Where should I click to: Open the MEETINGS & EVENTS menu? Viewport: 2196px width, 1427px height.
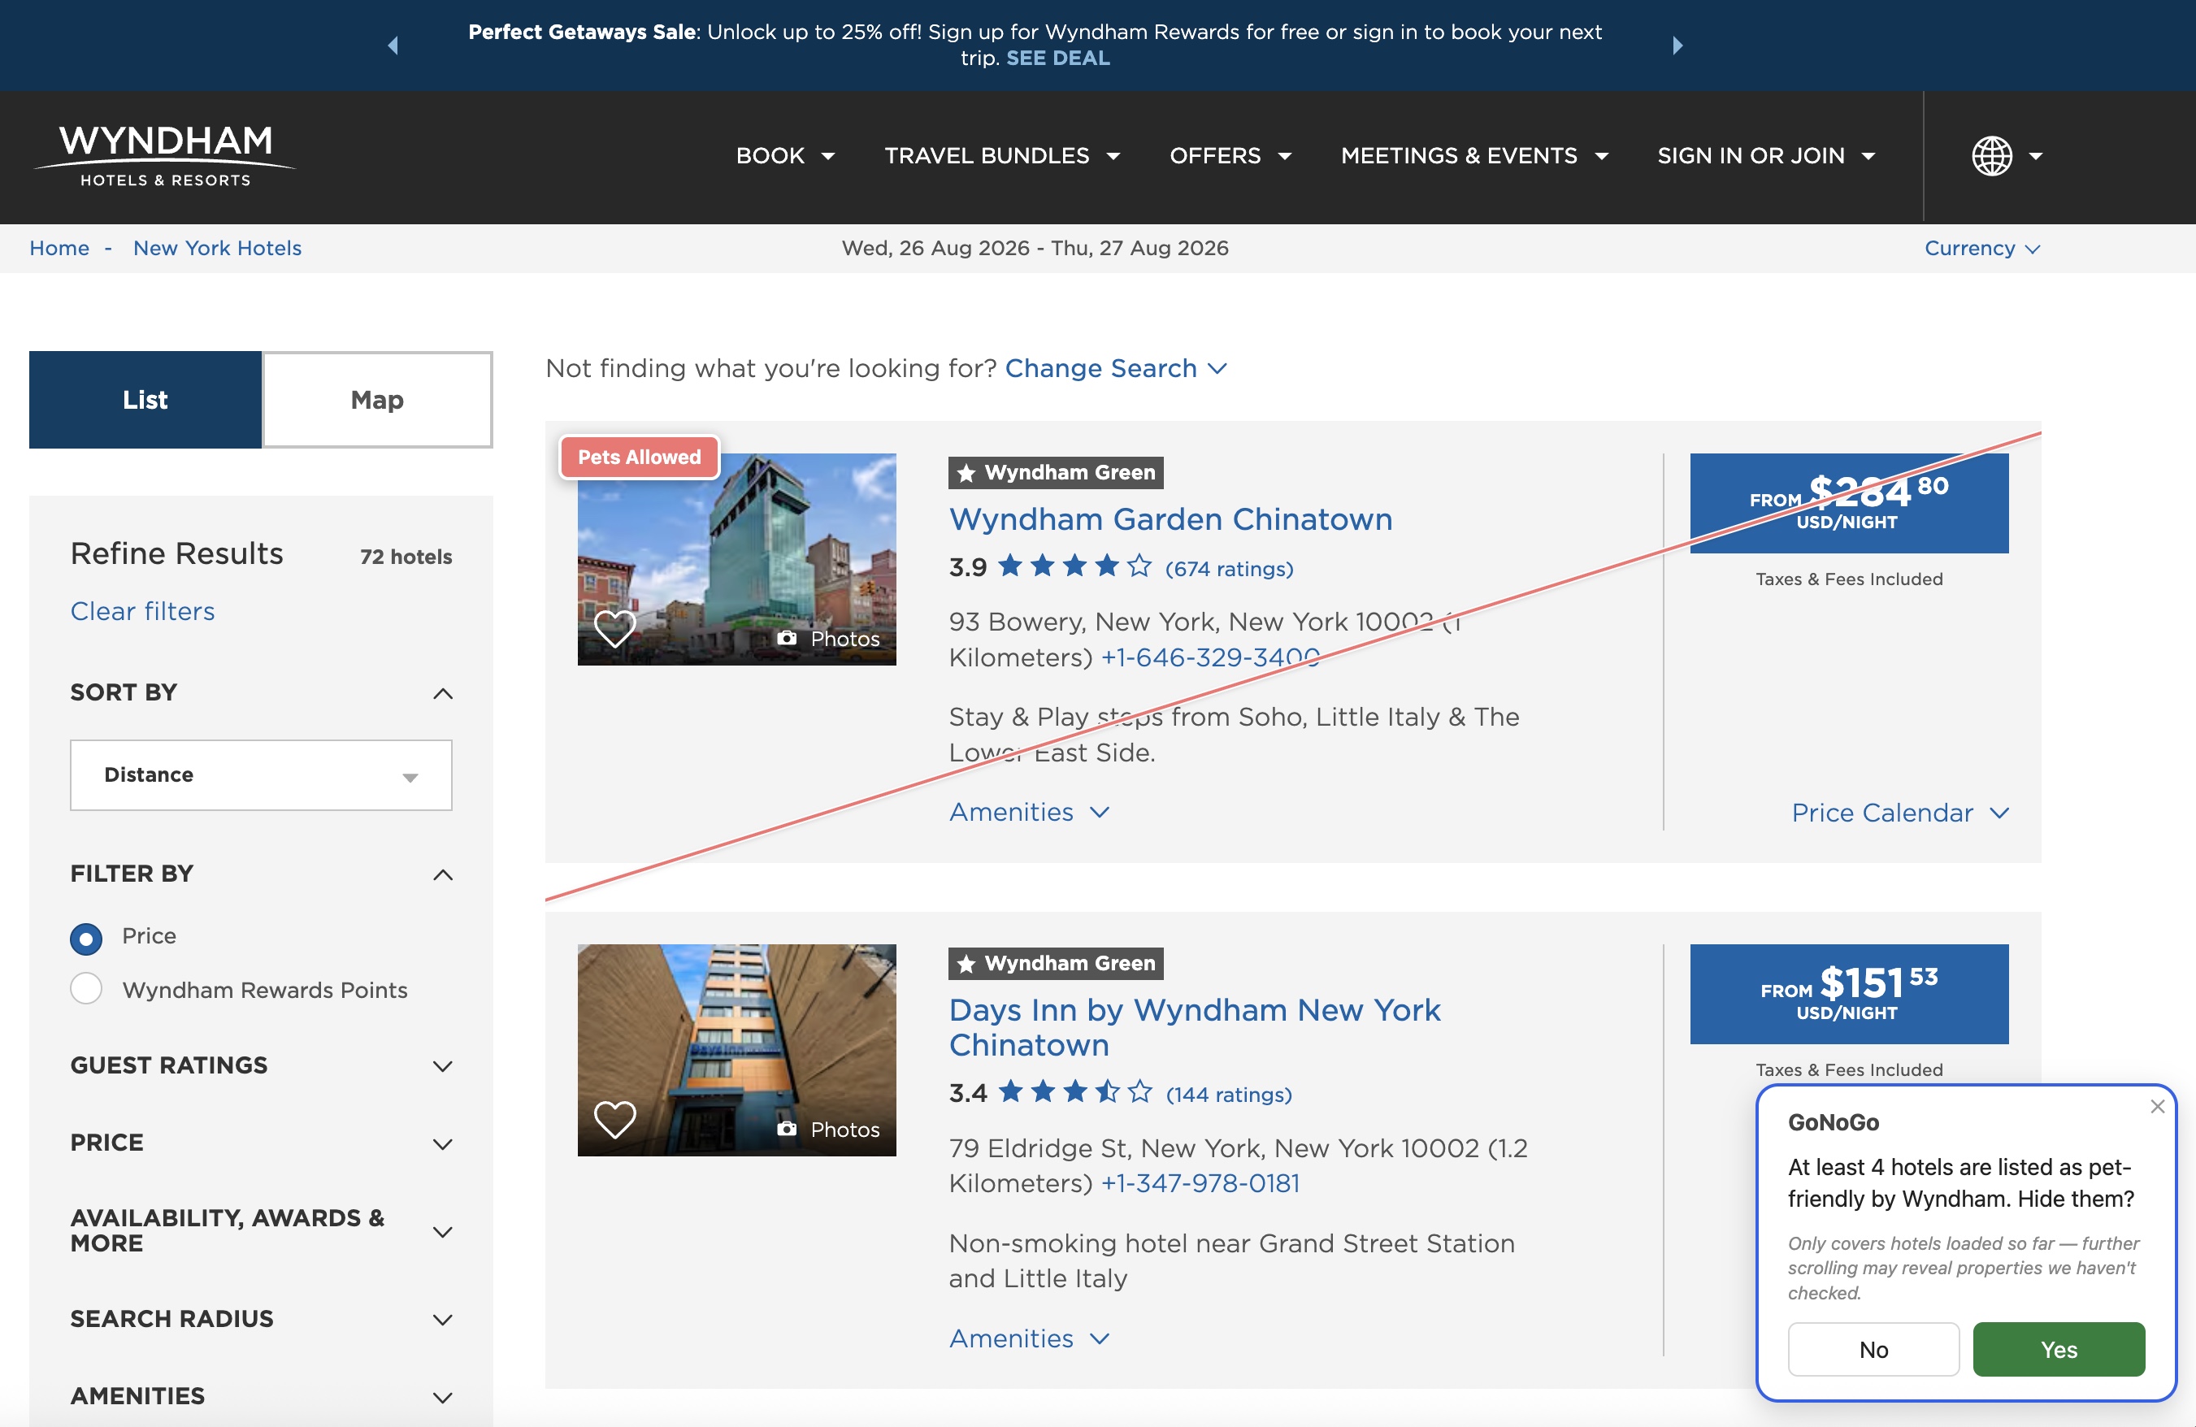click(x=1473, y=156)
